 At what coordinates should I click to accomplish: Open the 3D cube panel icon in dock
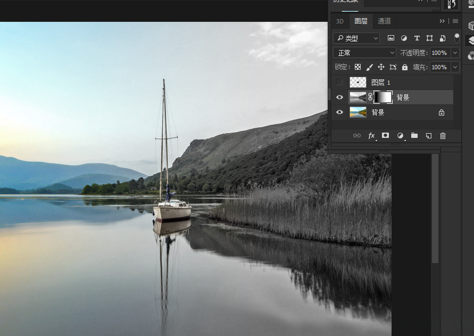(471, 26)
